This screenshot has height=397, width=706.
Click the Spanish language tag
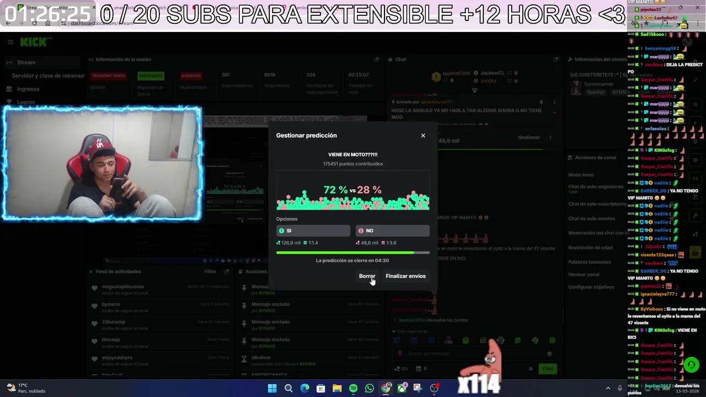coord(595,92)
